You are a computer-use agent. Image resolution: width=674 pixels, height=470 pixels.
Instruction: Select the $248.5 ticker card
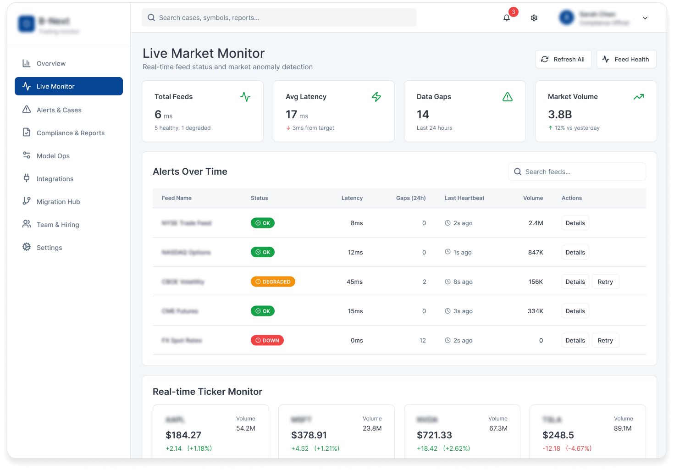[x=588, y=431]
